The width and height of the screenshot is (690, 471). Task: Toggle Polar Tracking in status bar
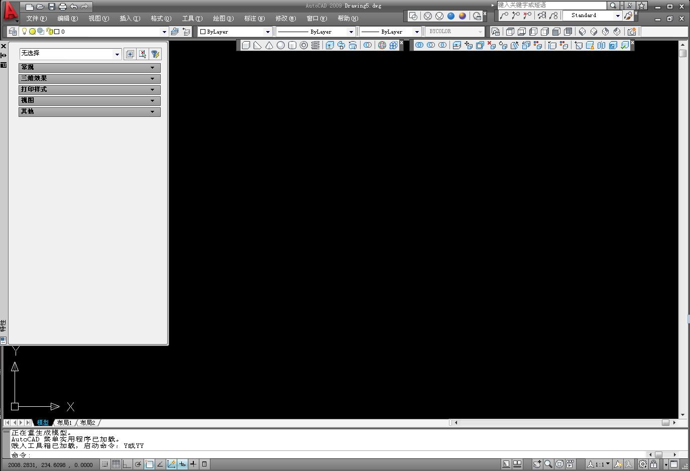[x=138, y=464]
